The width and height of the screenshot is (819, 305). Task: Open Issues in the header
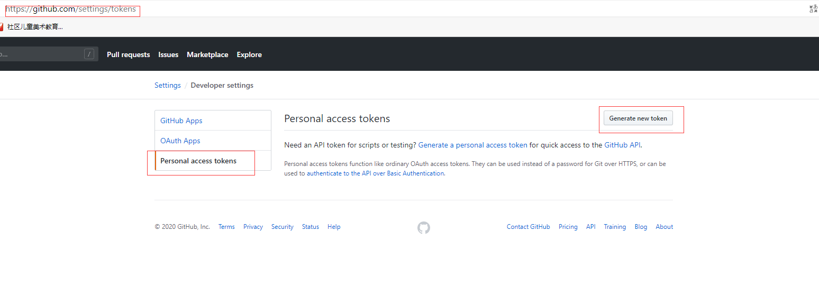tap(168, 54)
